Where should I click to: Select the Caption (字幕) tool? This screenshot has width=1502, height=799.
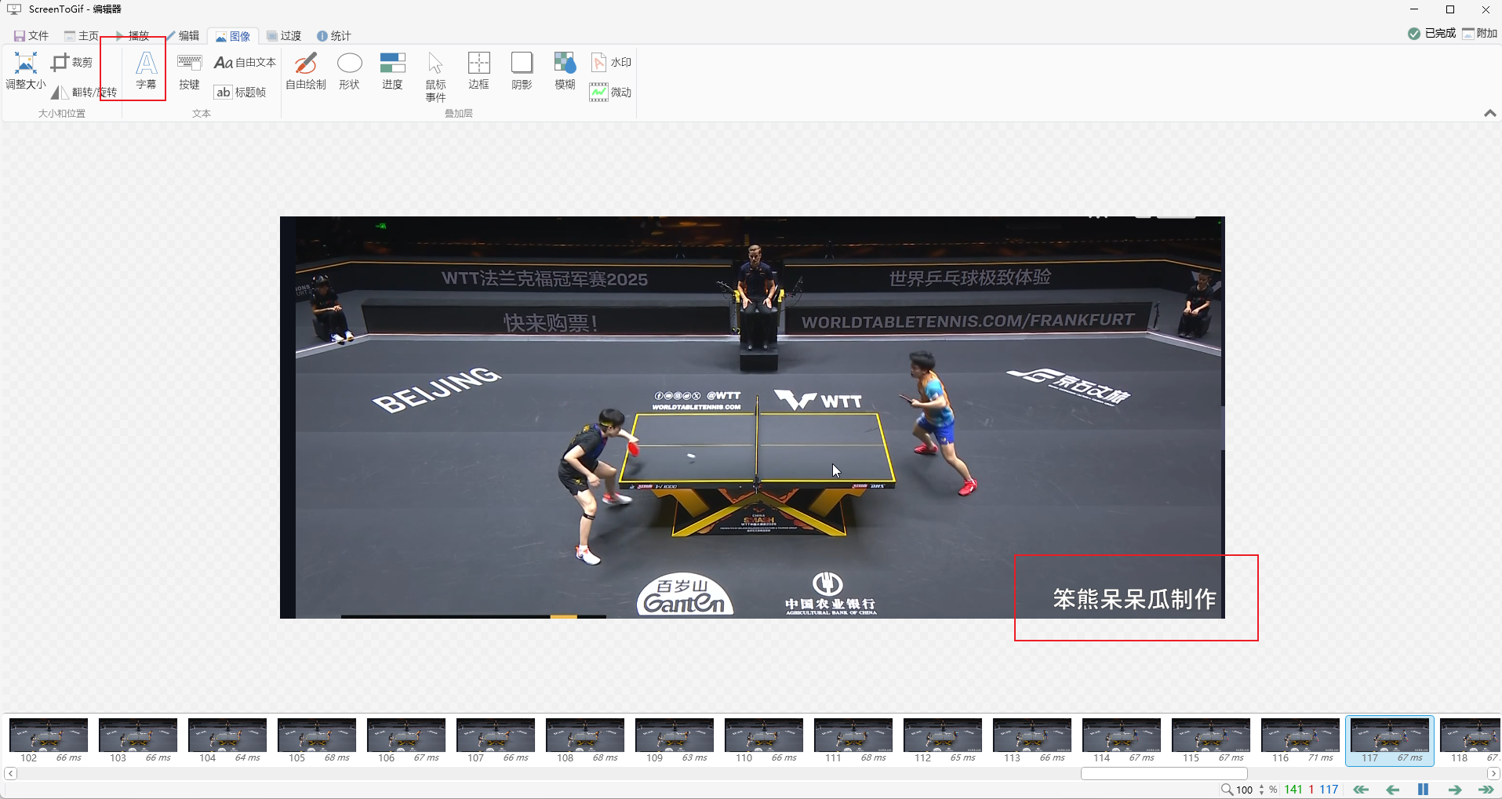click(146, 70)
